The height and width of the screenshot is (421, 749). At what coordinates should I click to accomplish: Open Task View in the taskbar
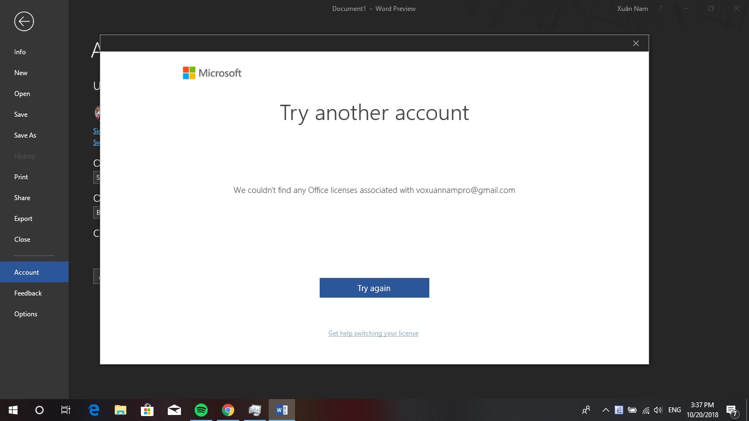click(x=66, y=410)
